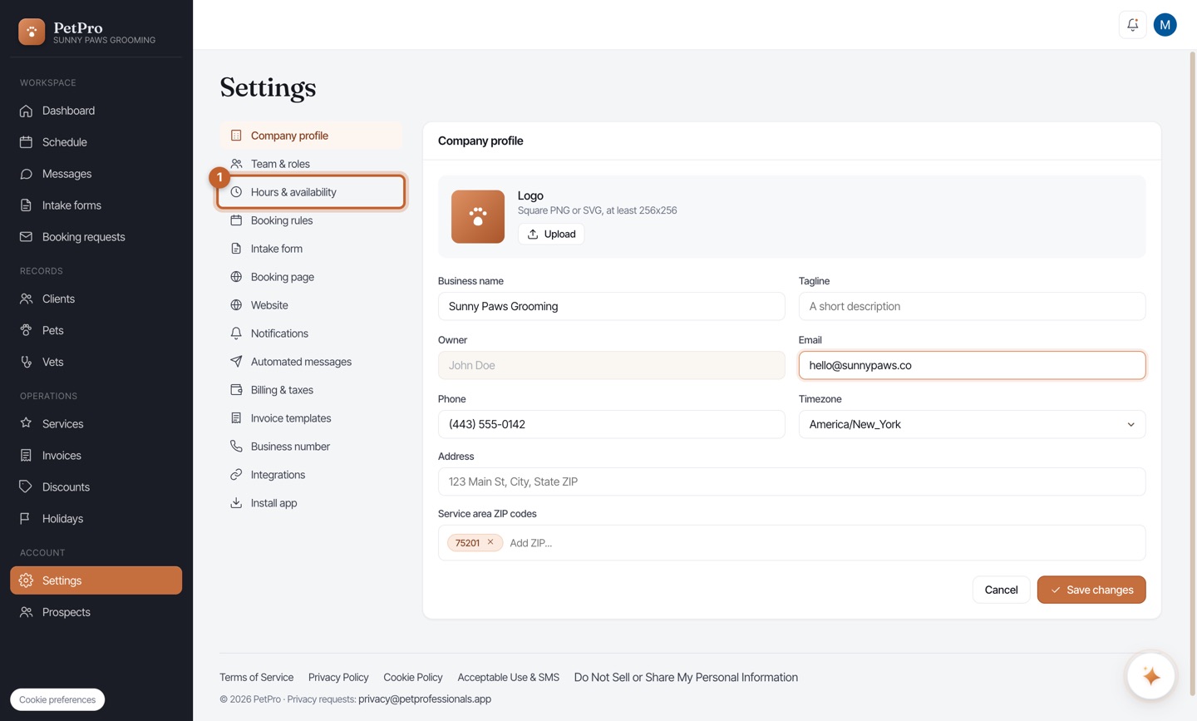The height and width of the screenshot is (721, 1197).
Task: Click the Business name field
Action: point(611,306)
